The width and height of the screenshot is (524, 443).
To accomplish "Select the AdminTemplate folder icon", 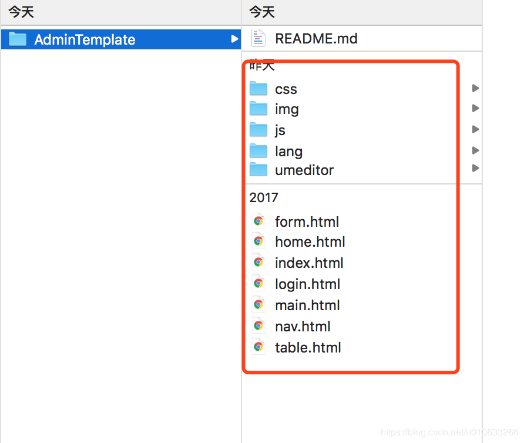I will point(18,39).
